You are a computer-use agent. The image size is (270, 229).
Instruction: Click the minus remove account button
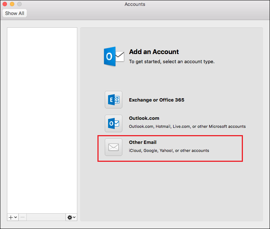[23, 217]
